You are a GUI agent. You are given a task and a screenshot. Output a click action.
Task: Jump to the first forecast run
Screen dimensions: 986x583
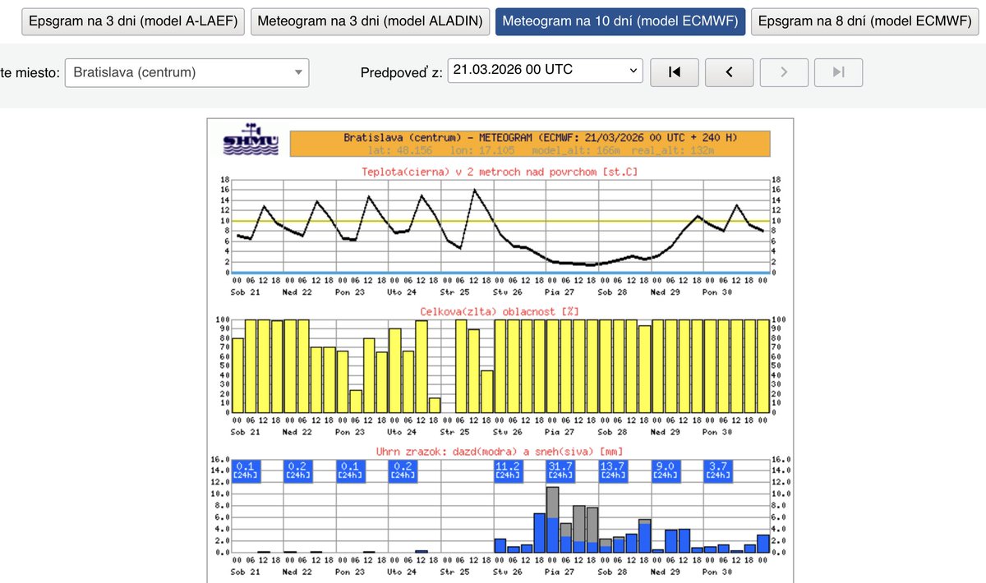[x=674, y=72]
